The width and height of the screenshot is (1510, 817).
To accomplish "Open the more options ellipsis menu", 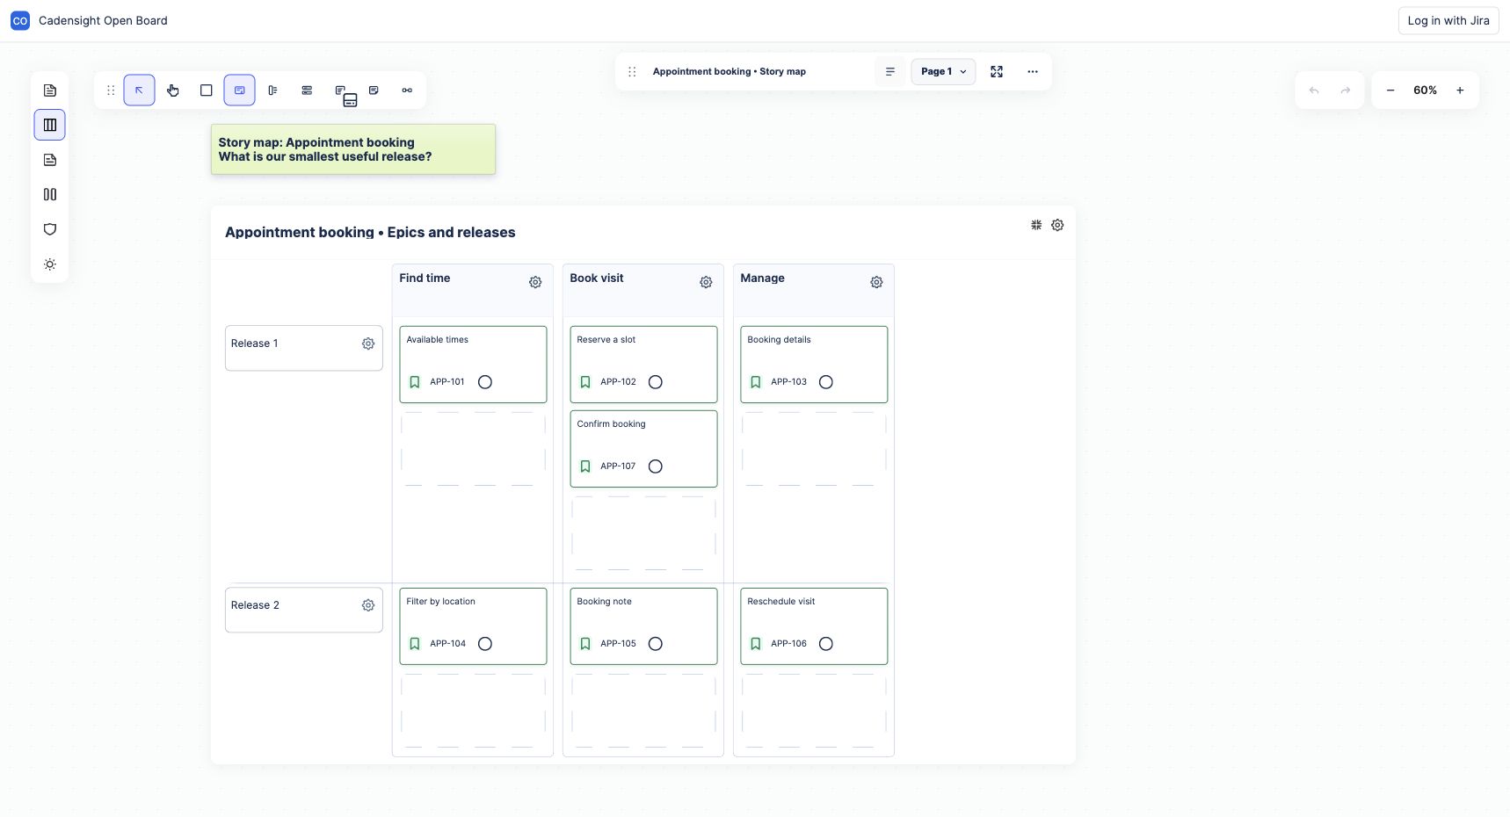I will pos(1033,72).
